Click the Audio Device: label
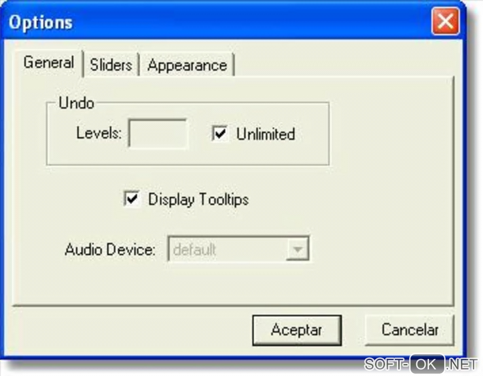Screen dimensions: 483x376 pyautogui.click(x=110, y=250)
